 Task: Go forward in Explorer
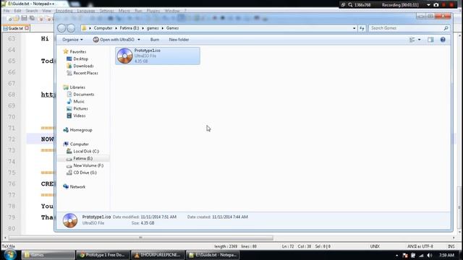pos(71,28)
